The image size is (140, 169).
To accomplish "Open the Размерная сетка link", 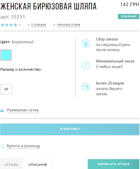I will [23, 110].
